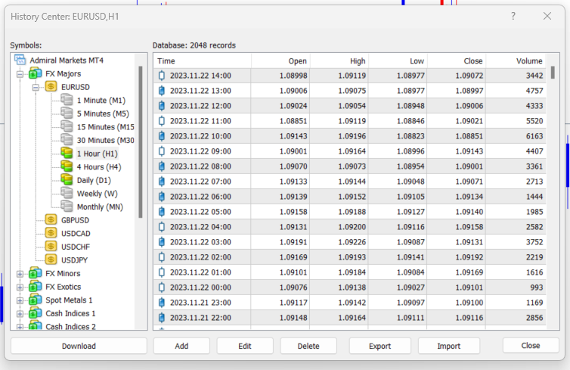Select the 2023.11.22 00:00 record row
The image size is (570, 370).
tap(350, 288)
